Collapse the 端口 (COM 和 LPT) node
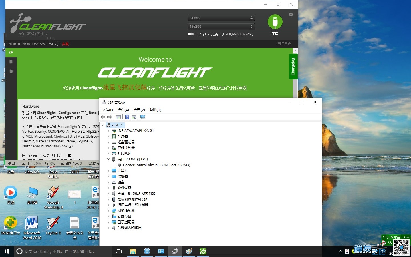The image size is (411, 257). point(108,159)
